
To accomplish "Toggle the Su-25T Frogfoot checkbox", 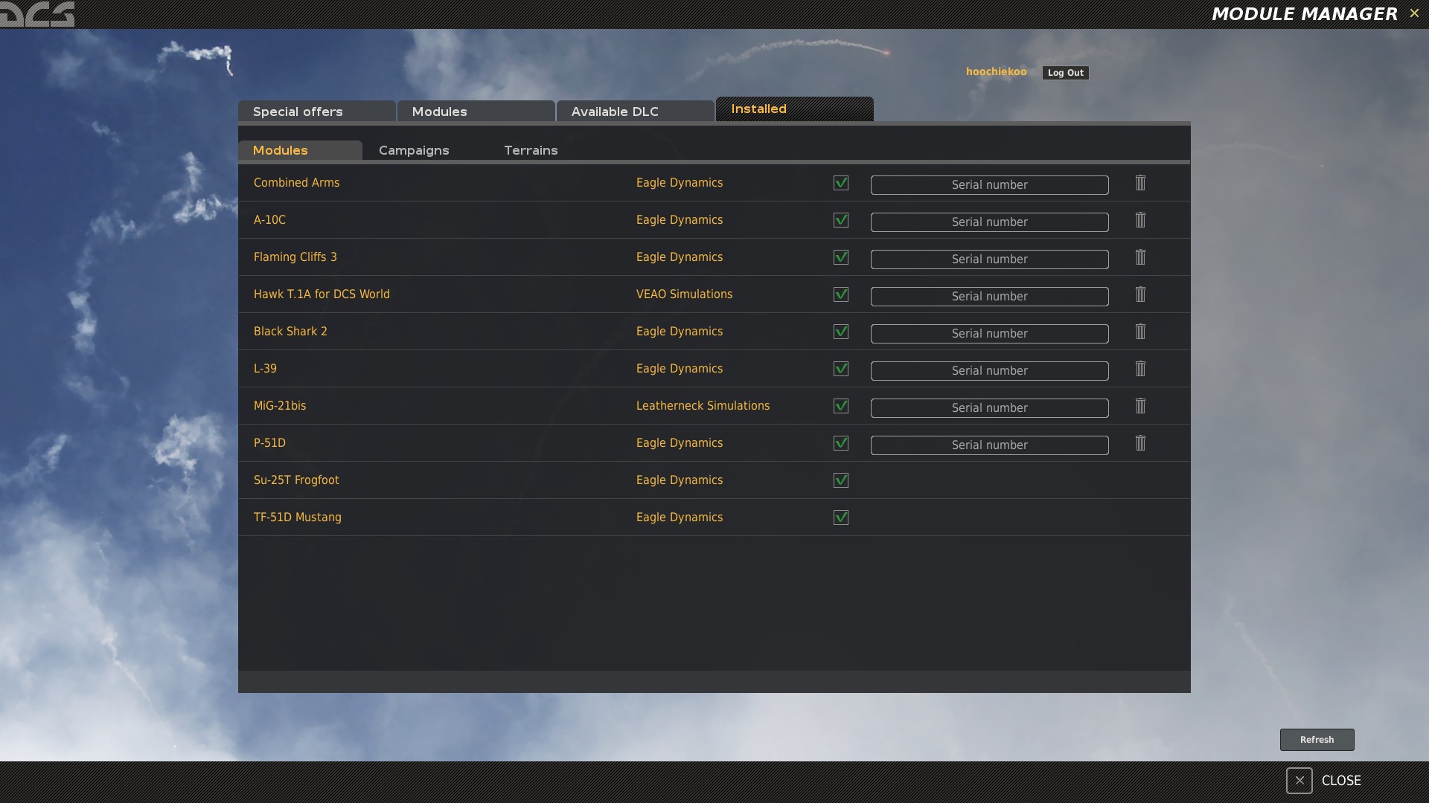I will pos(841,480).
